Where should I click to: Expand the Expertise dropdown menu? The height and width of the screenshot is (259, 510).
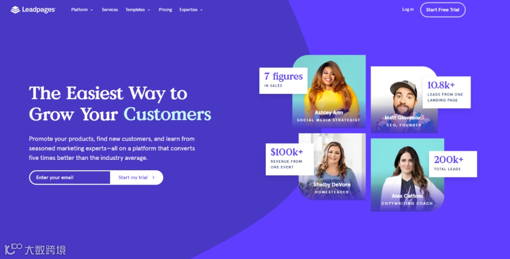point(191,10)
